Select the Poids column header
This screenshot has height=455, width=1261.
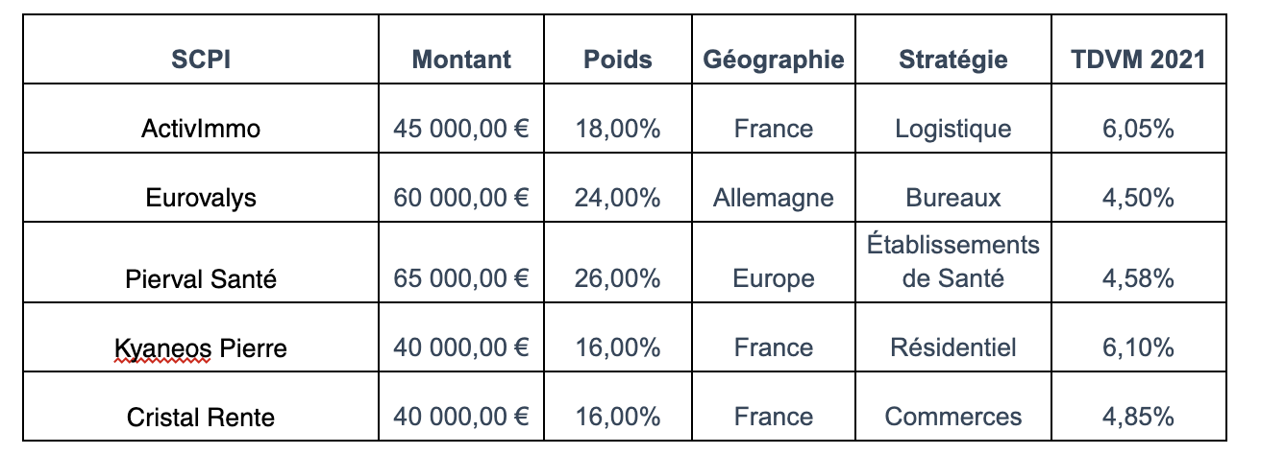click(618, 50)
